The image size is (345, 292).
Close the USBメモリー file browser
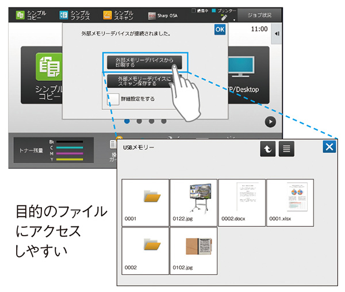329,147
